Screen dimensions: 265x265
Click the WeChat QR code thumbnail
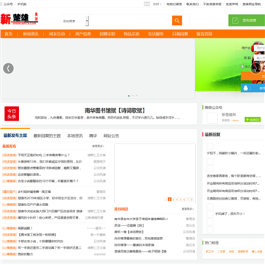click(x=212, y=118)
